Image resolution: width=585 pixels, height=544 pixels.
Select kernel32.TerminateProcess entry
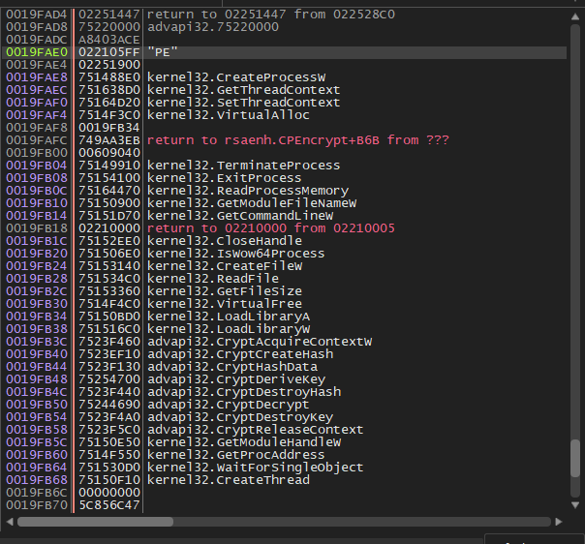point(244,166)
